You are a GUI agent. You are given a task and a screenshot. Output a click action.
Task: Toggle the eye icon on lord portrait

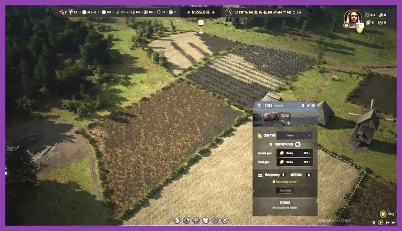(x=346, y=25)
